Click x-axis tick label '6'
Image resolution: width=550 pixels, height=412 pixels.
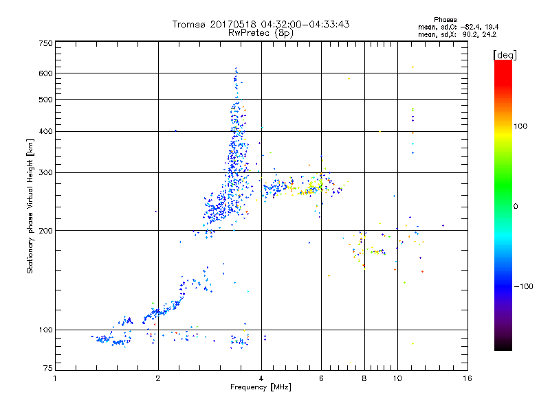point(321,378)
